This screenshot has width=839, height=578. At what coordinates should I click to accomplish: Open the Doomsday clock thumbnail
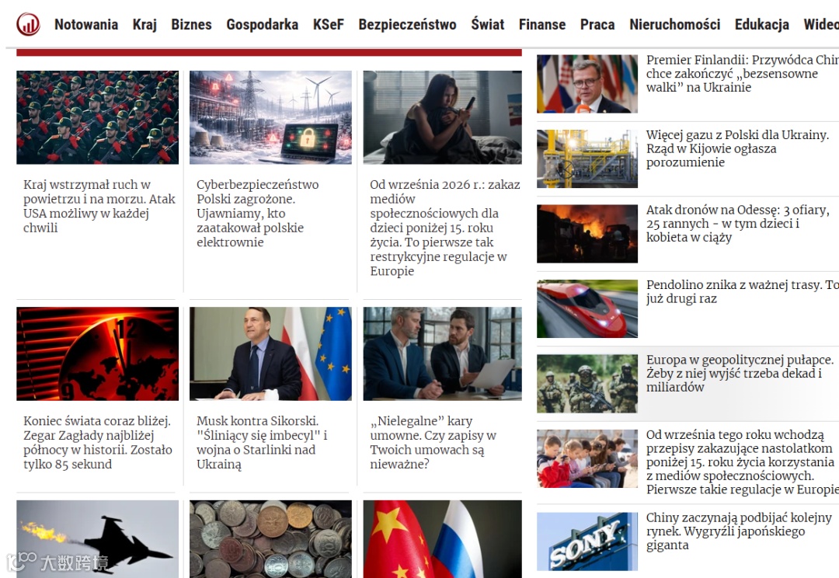pyautogui.click(x=97, y=353)
